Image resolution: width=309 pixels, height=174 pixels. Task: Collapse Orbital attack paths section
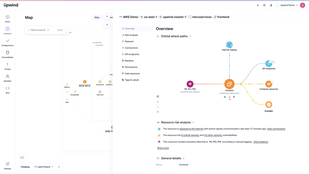190,36
